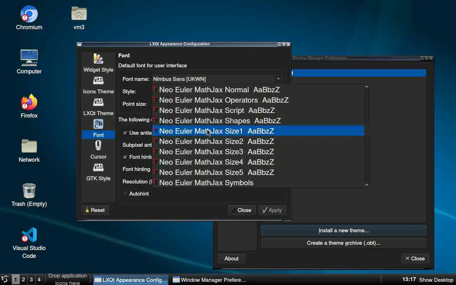The image size is (456, 285).
Task: Switch to workspace 4
Action: (x=39, y=280)
